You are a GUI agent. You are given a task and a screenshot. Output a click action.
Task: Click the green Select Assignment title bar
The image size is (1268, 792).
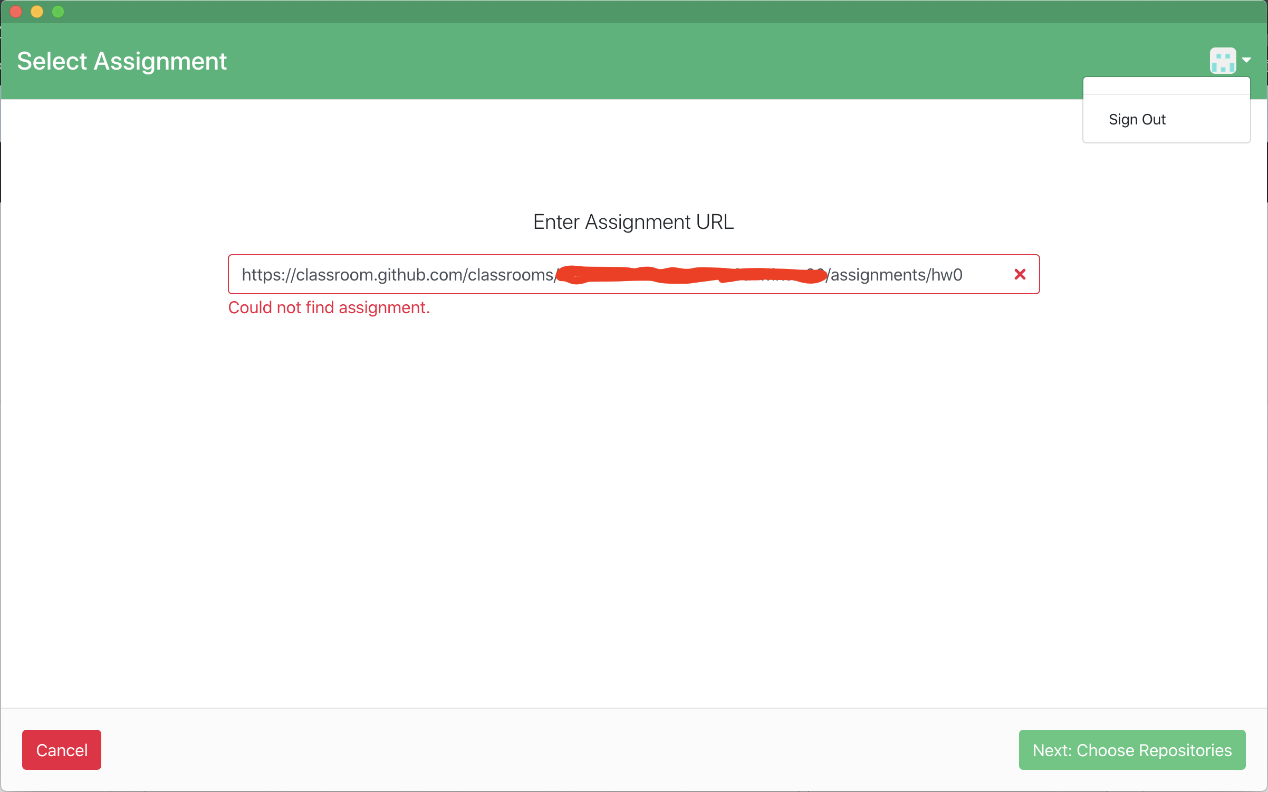tap(121, 61)
